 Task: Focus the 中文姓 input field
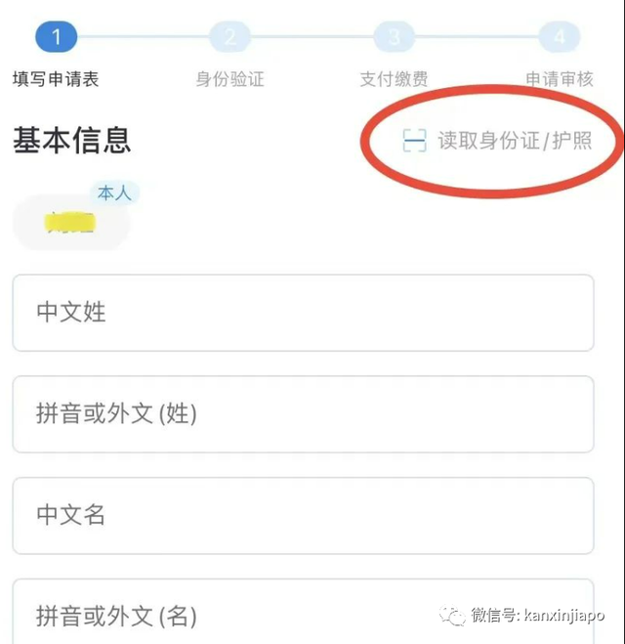pyautogui.click(x=304, y=313)
